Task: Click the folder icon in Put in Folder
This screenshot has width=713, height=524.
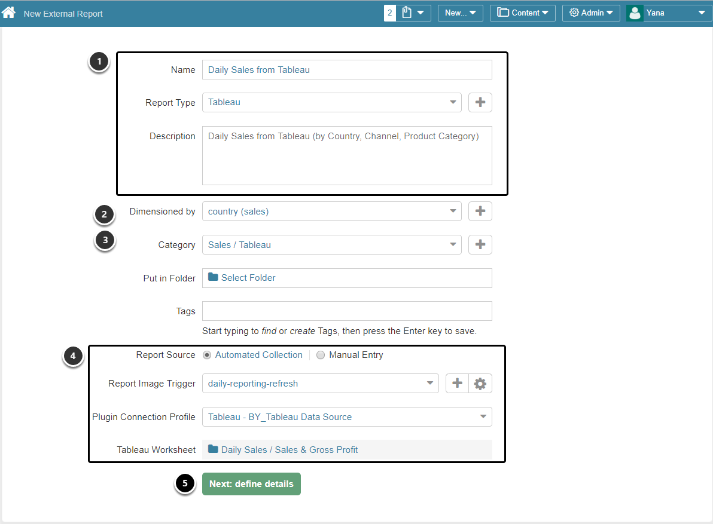Action: [x=214, y=278]
